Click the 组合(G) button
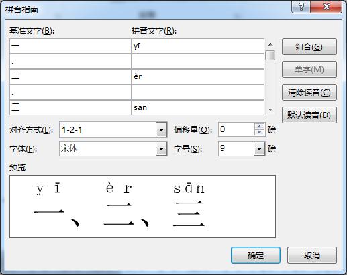 (309, 47)
